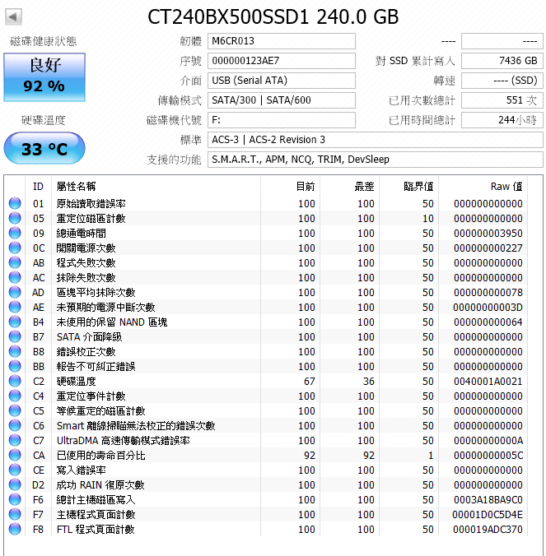Click status orb for 0C 開關電源次數
The height and width of the screenshot is (556, 546).
pos(15,248)
